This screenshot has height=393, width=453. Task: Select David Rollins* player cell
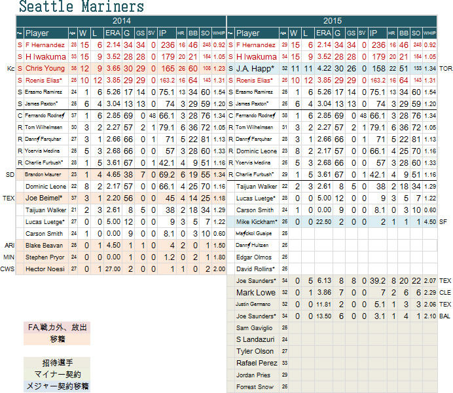[256, 269]
